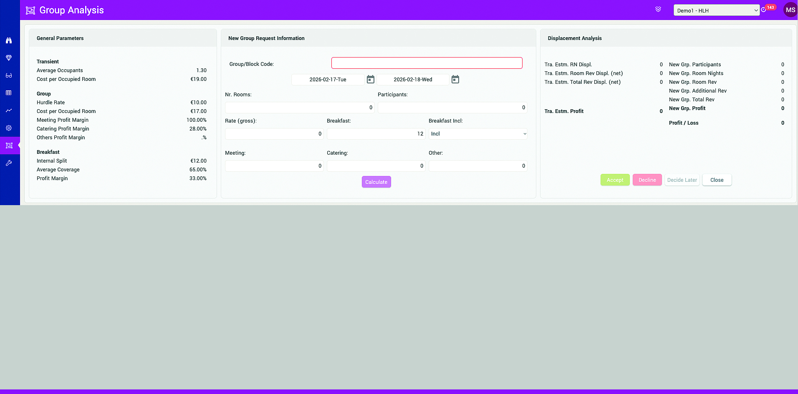Viewport: 798px width, 394px height.
Task: Expand the Demo1 - HLH property dropdown
Action: [x=716, y=10]
